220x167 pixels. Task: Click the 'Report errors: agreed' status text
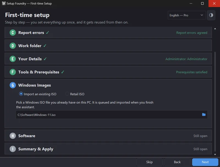click(x=192, y=33)
